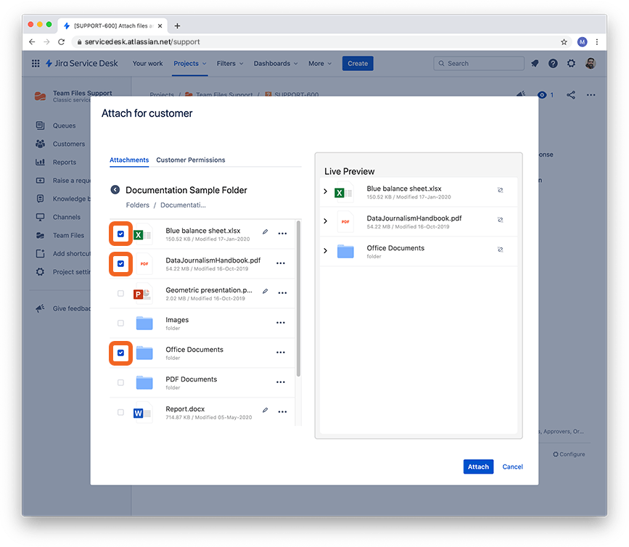
Task: Deselect the DataJournalismHandbook.pdf checkbox
Action: coord(120,263)
